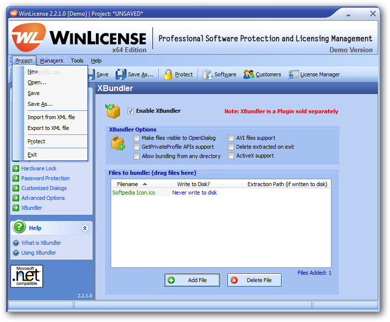Click the XBundler Options box-with-plus icon

tap(118, 143)
